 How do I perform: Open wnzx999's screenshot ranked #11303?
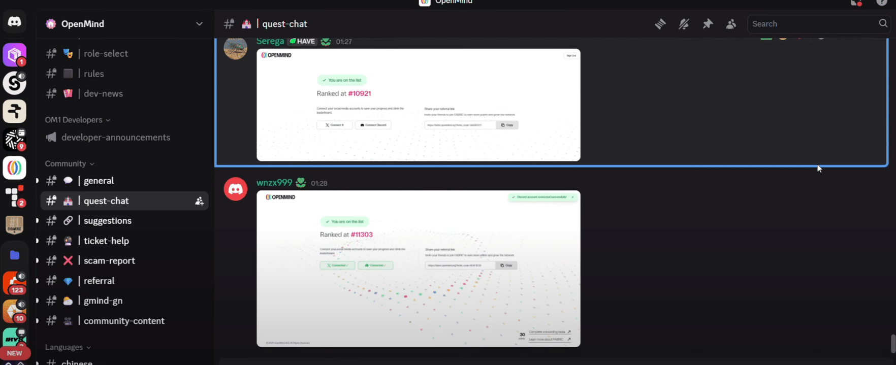[419, 269]
